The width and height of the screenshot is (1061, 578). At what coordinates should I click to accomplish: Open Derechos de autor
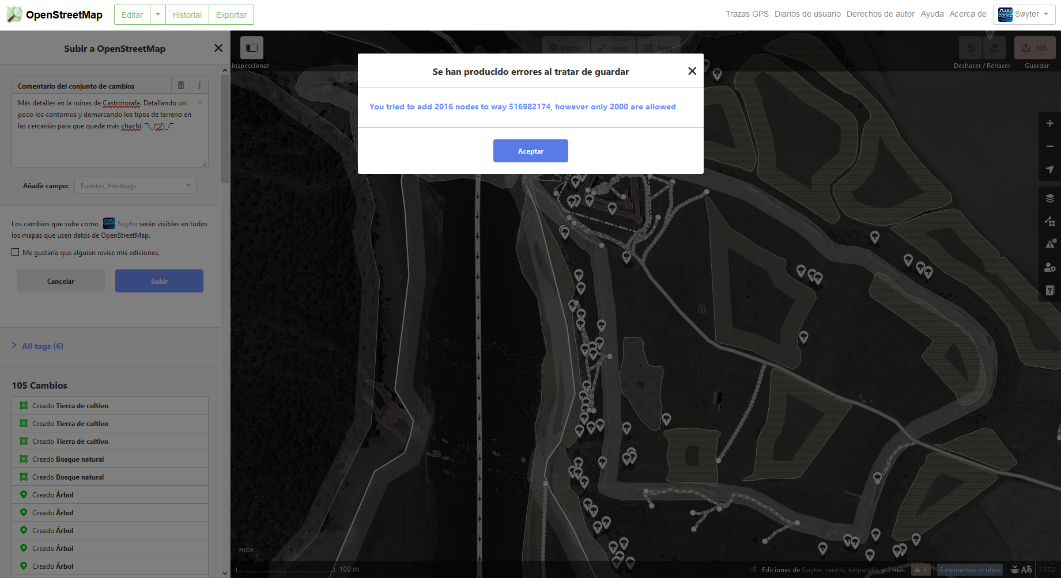pyautogui.click(x=880, y=14)
